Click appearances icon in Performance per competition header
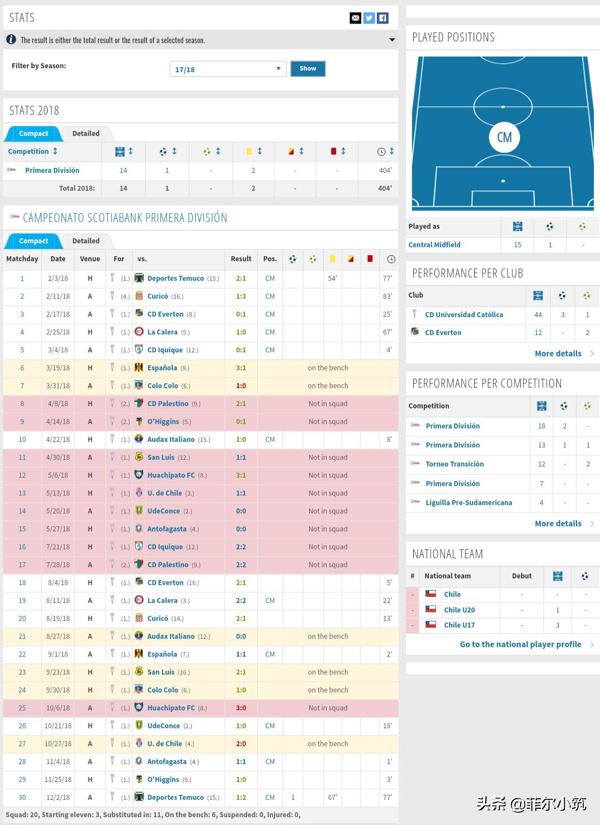The height and width of the screenshot is (825, 600). point(541,406)
